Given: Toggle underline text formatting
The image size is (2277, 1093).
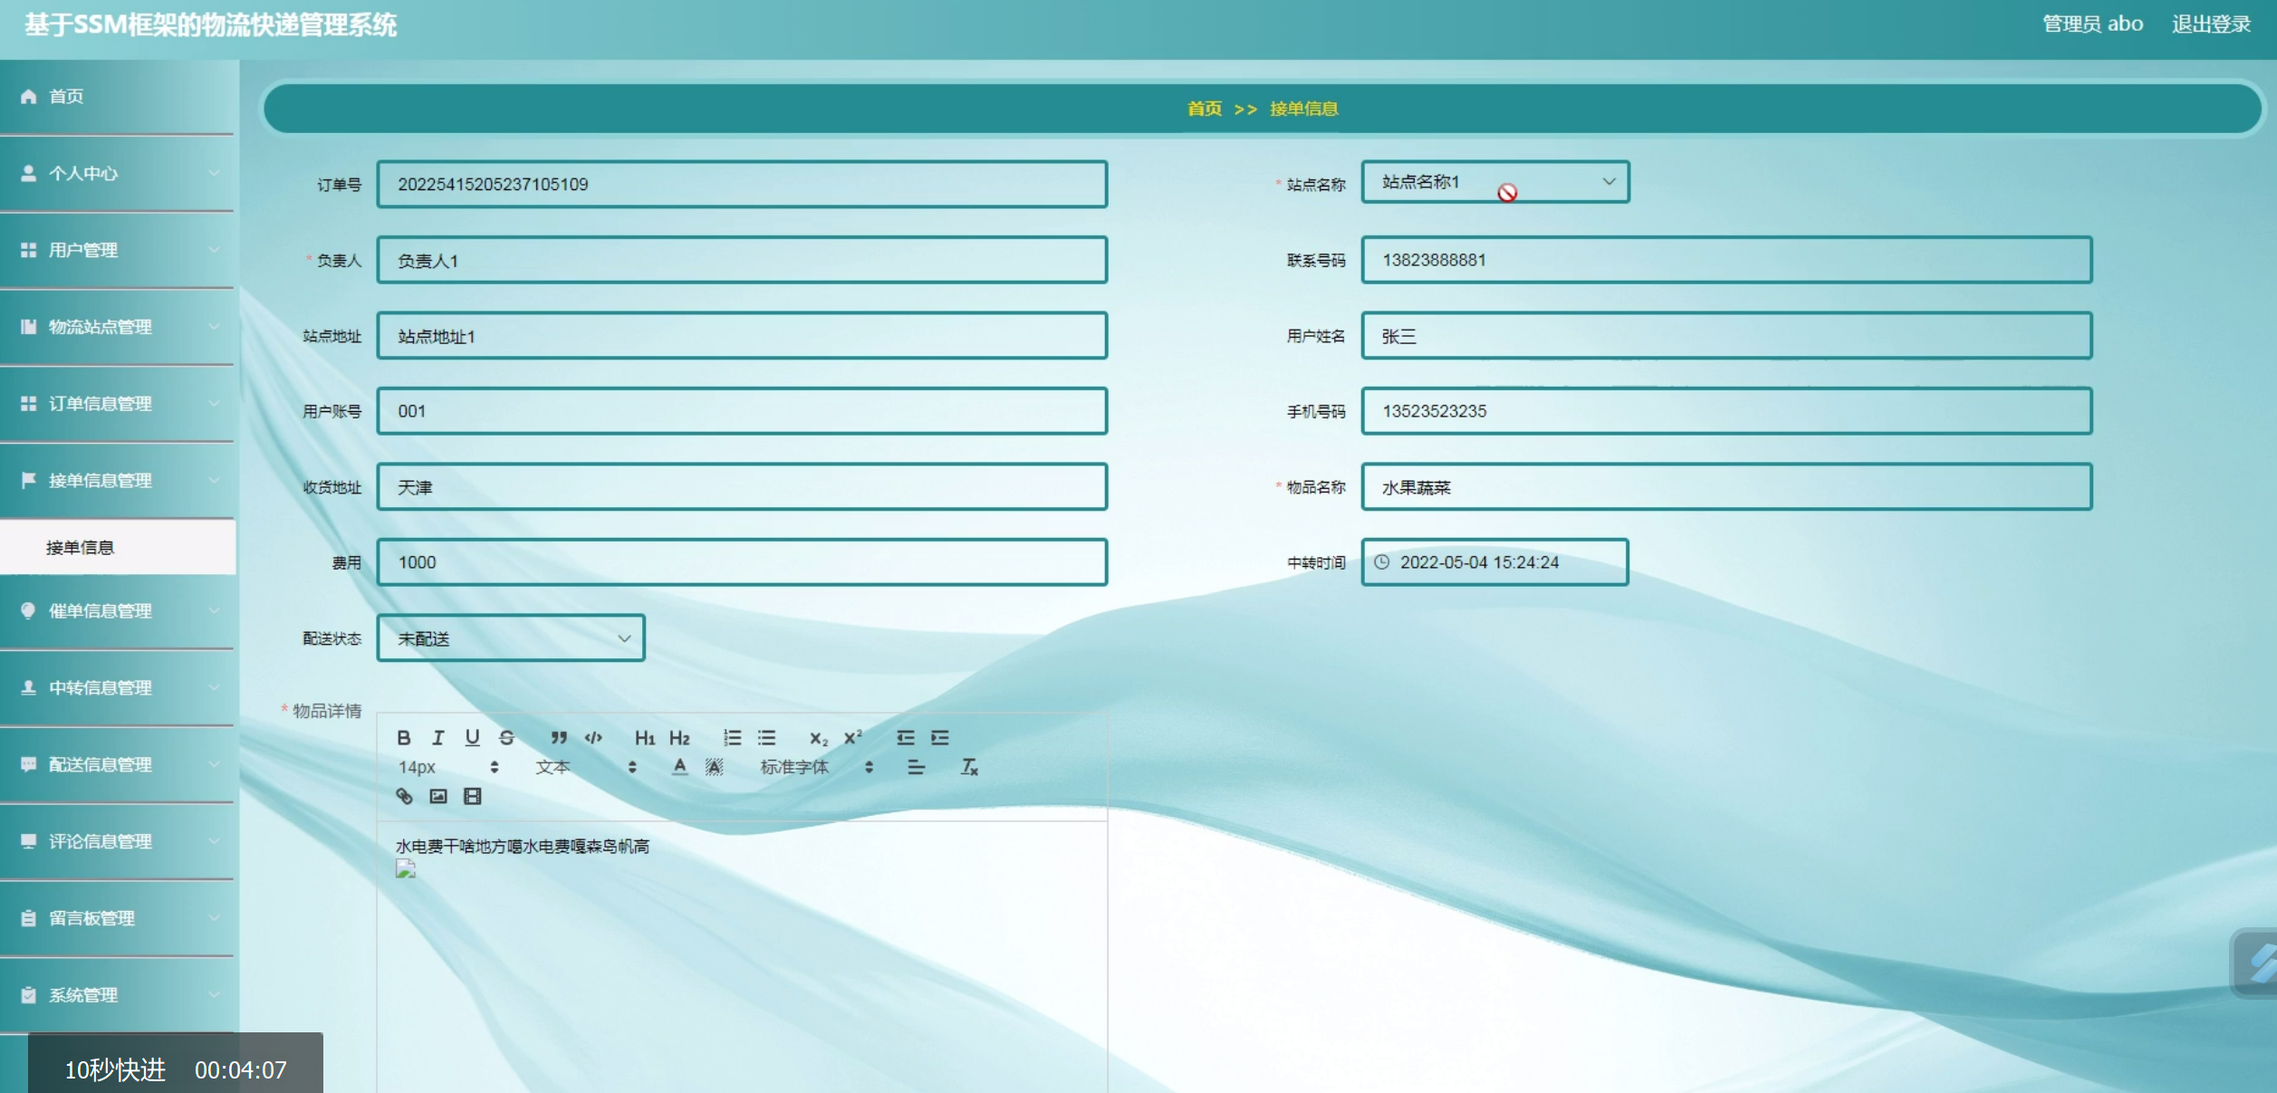Looking at the screenshot, I should pos(472,738).
